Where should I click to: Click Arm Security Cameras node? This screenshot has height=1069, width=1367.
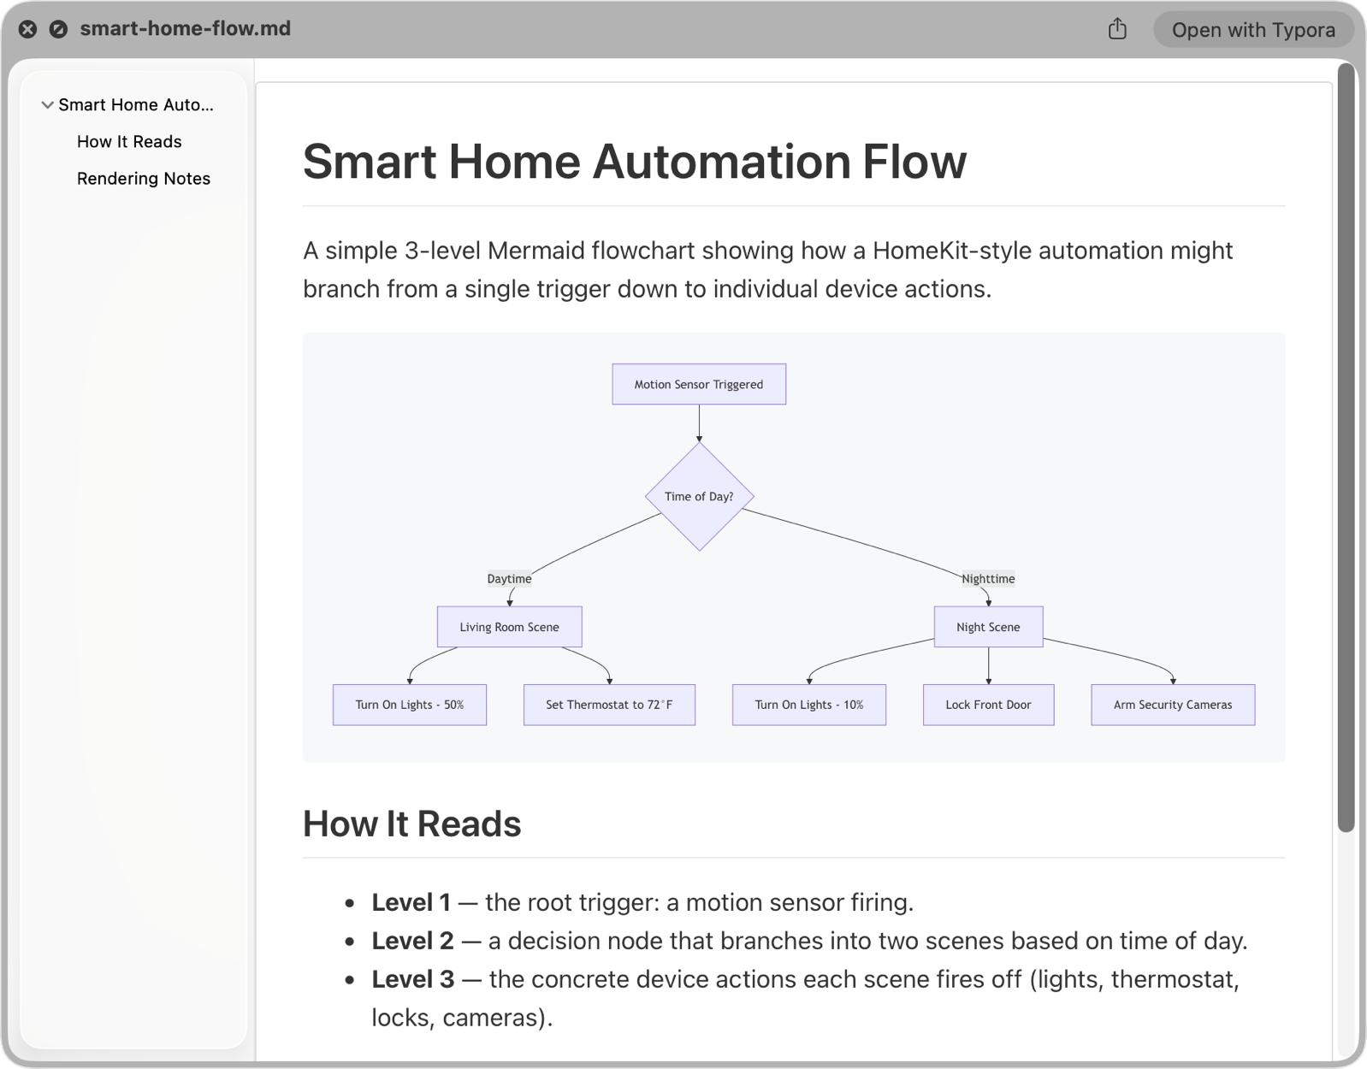[1173, 705]
